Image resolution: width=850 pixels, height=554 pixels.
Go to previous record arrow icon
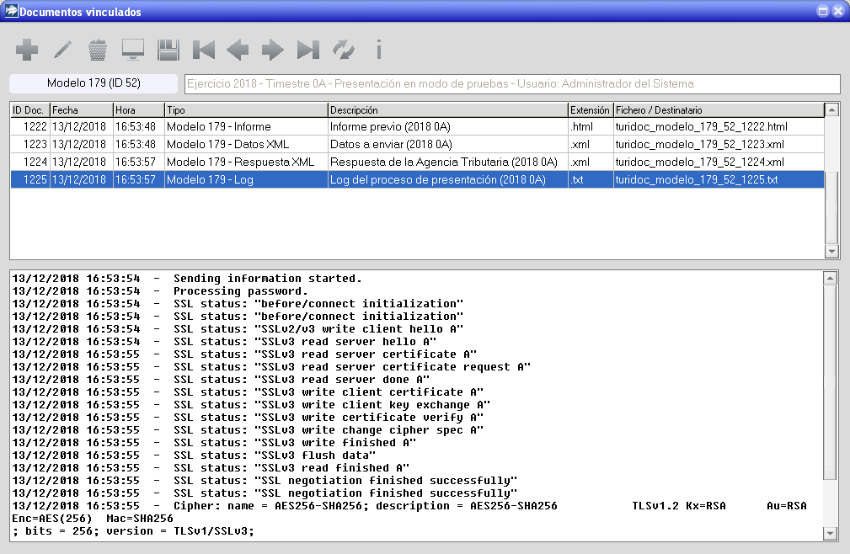click(x=238, y=51)
